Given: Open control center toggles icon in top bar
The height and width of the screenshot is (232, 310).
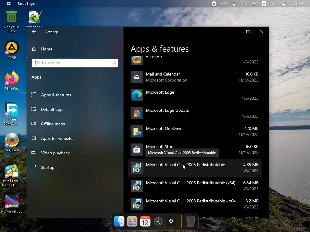Looking at the screenshot, I should point(284,4).
